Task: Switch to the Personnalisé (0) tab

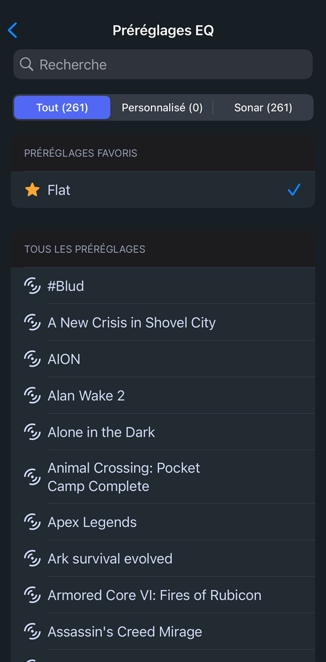Action: [162, 108]
